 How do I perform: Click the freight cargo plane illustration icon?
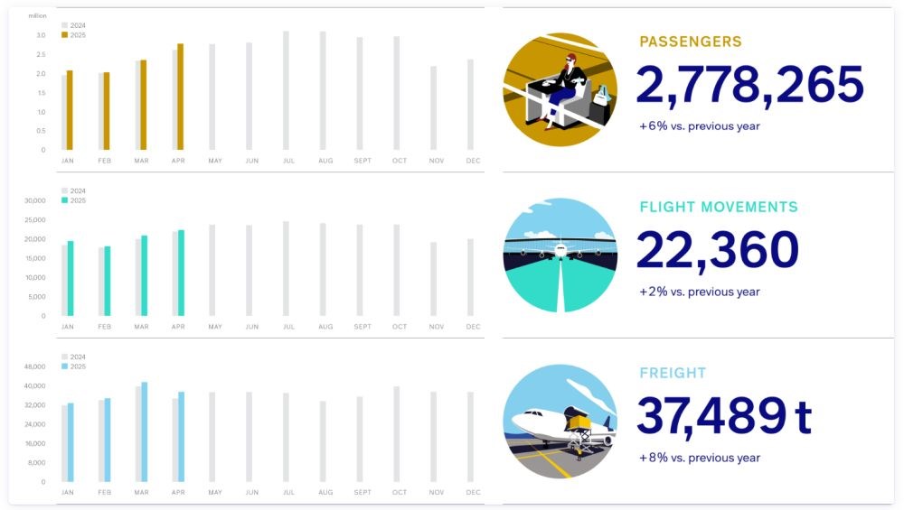point(560,421)
